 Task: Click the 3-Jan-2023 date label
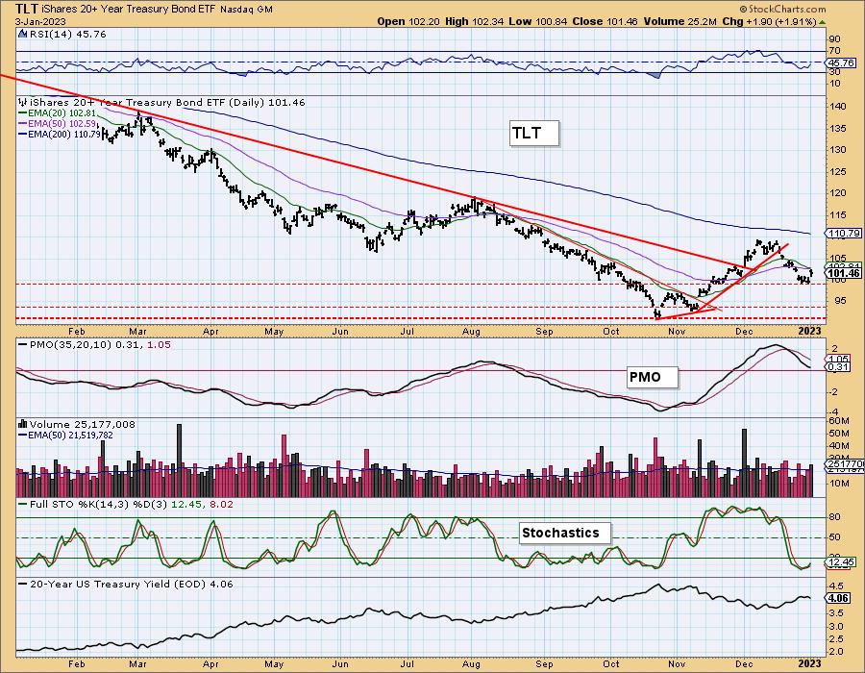[40, 22]
